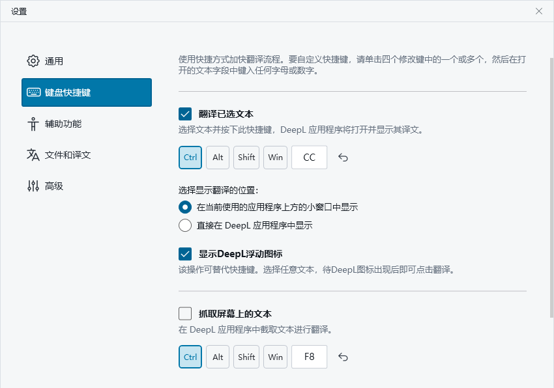Screen dimensions: 554x388
Task: Click the F8 shortcut key field
Action: click(x=309, y=357)
